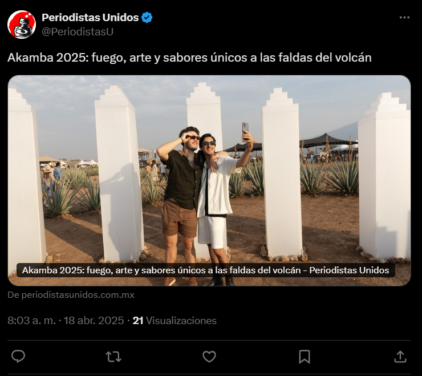View the 21 Visualizaciones count
422x376 pixels.
click(175, 321)
